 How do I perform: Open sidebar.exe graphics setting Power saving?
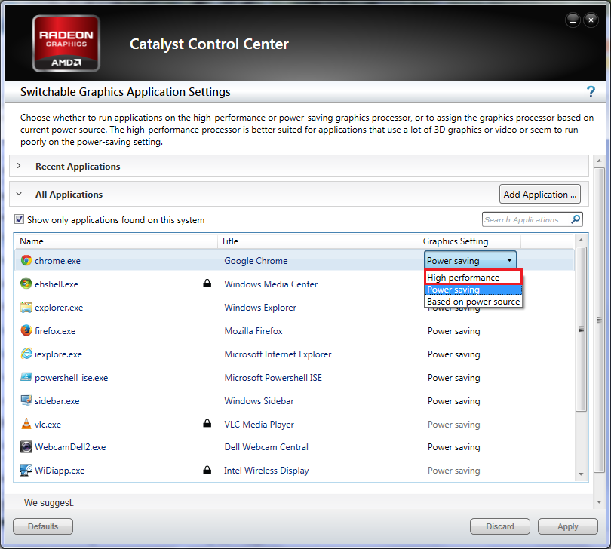point(453,401)
